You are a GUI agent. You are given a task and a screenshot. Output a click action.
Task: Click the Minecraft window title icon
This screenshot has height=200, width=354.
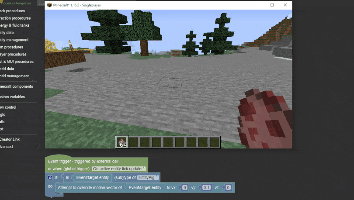point(49,5)
